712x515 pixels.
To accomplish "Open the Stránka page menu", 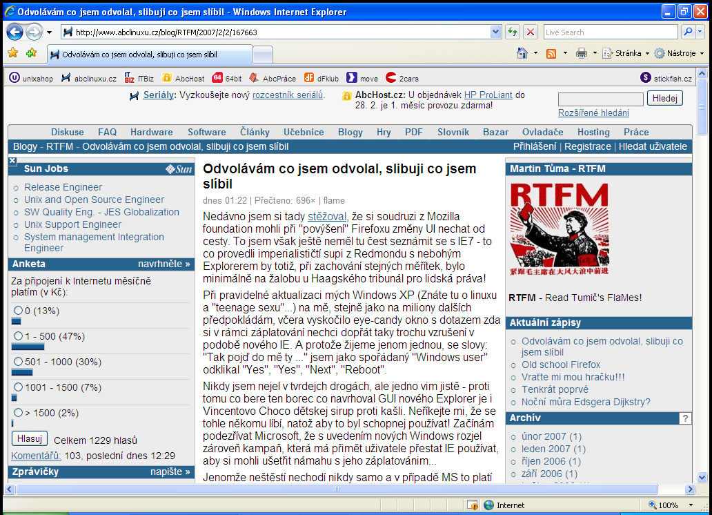I will pos(626,53).
